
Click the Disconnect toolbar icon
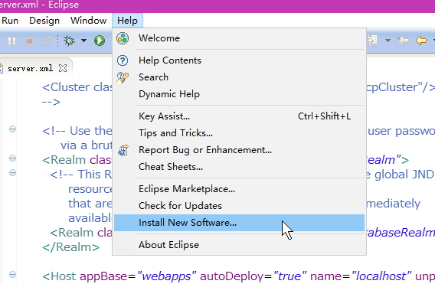47,41
